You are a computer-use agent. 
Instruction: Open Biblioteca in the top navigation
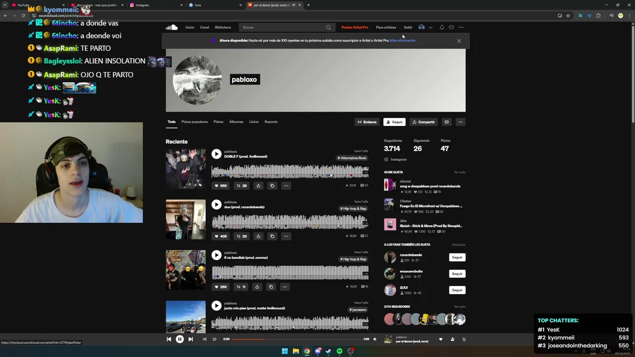click(223, 27)
